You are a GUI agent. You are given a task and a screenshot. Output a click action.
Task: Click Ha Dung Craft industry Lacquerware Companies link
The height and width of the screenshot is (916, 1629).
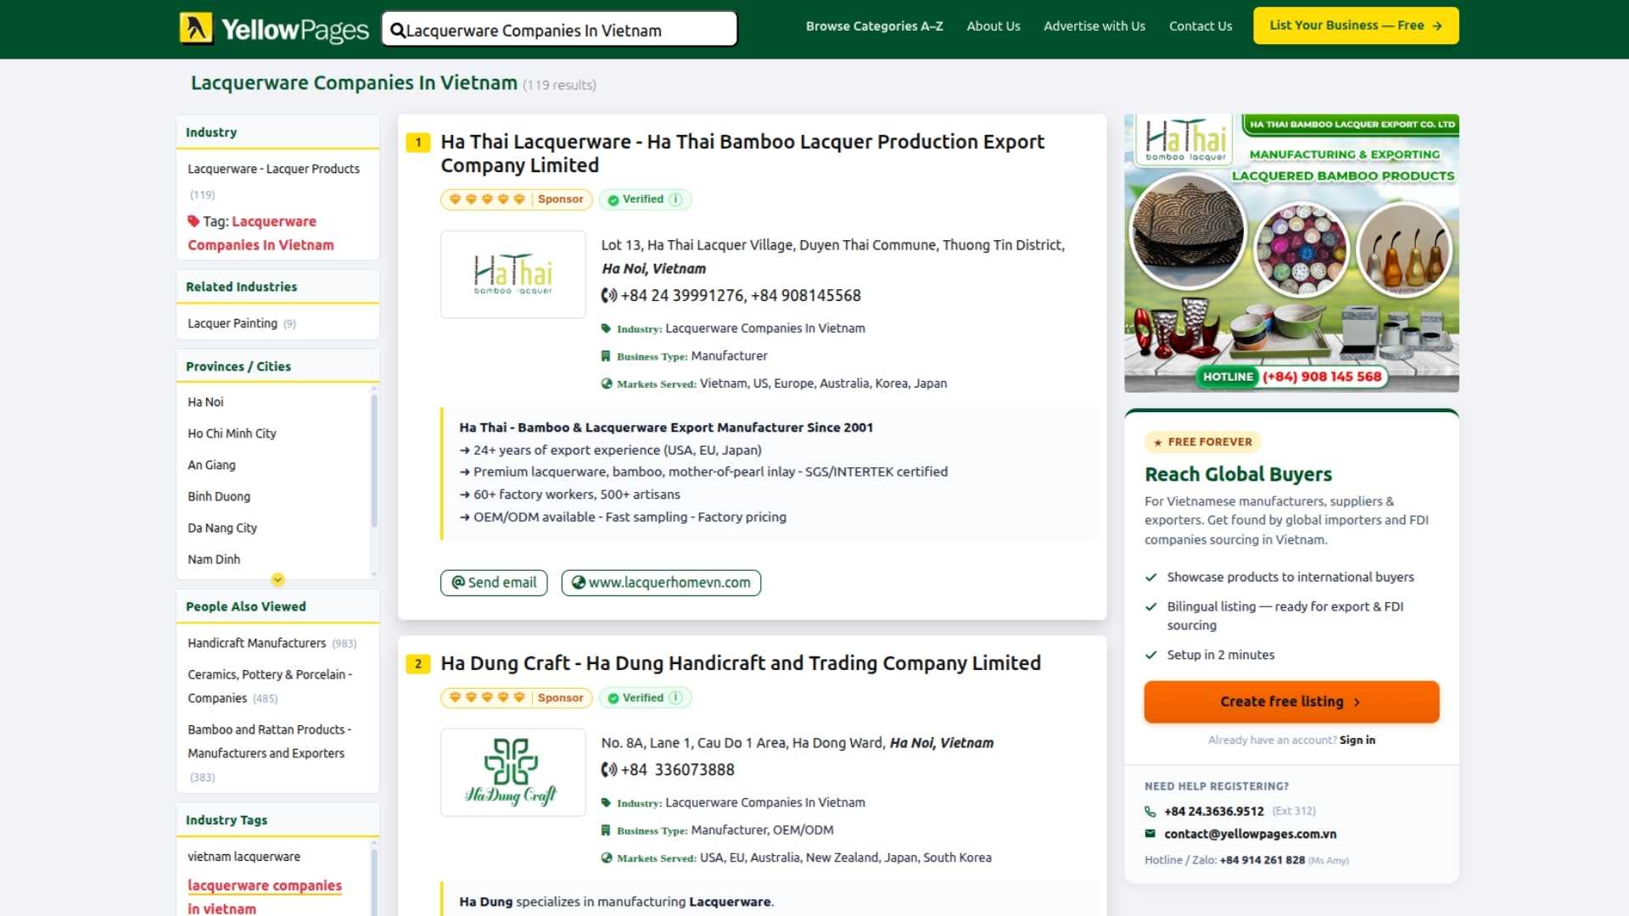(x=765, y=802)
